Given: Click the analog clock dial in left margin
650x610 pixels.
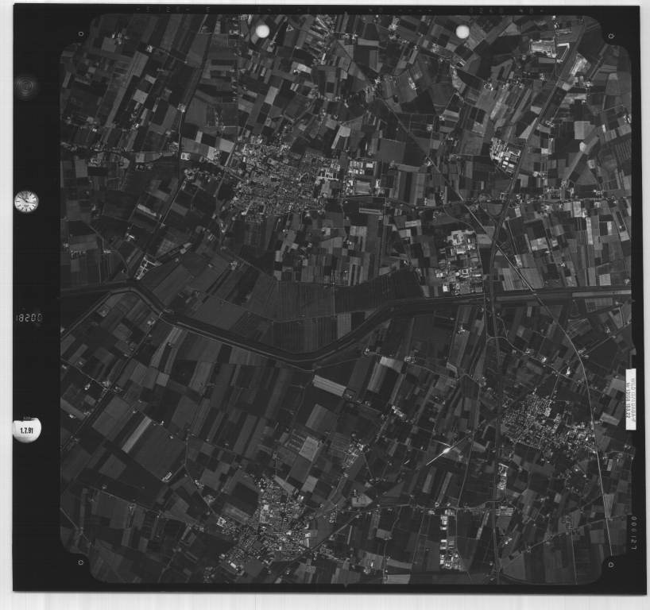Looking at the screenshot, I should tap(26, 202).
